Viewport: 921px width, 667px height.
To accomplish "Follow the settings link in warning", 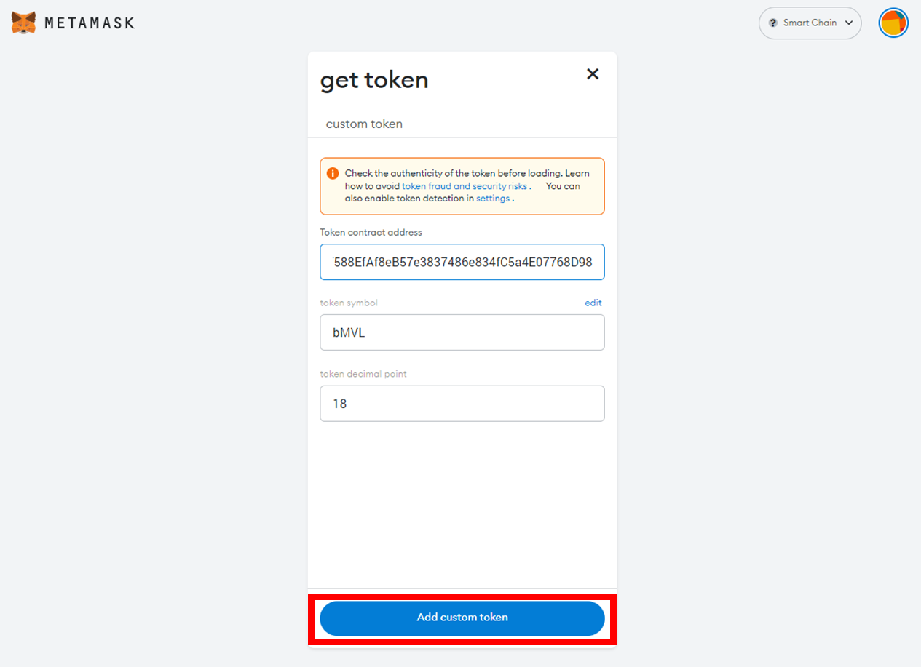I will tap(493, 199).
